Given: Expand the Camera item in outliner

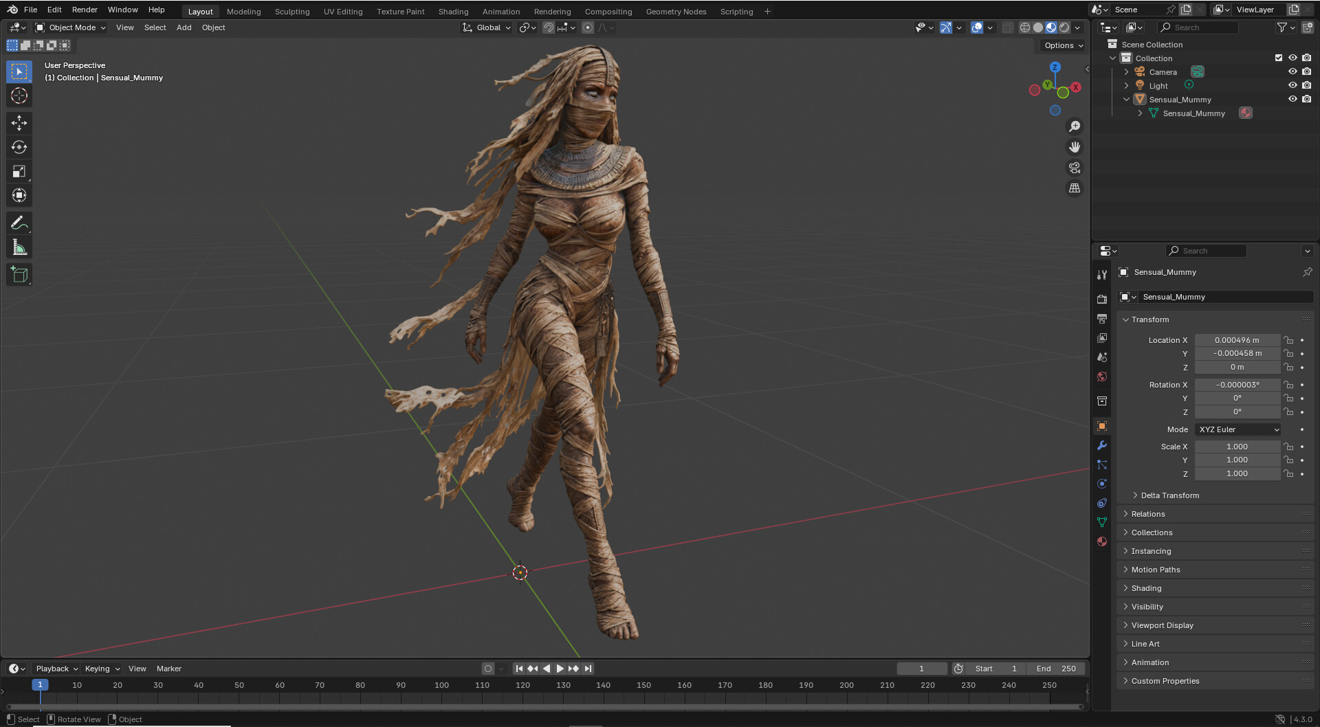Looking at the screenshot, I should coord(1126,72).
